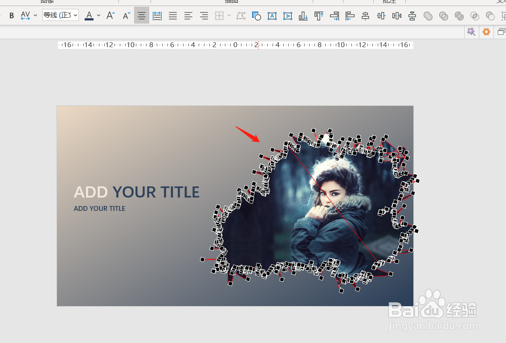This screenshot has height=343, width=506.
Task: Increase font size with the larger A icon
Action: tap(110, 16)
